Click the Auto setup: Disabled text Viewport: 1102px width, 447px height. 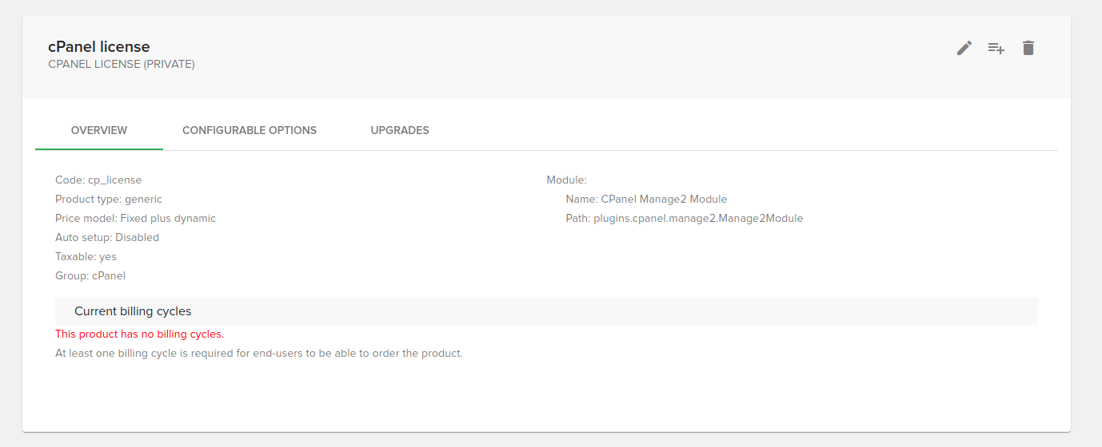tap(107, 238)
